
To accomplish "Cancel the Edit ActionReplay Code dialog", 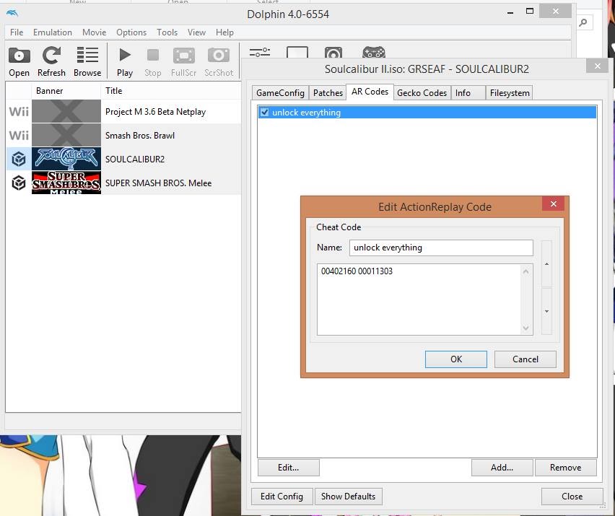I will [525, 359].
